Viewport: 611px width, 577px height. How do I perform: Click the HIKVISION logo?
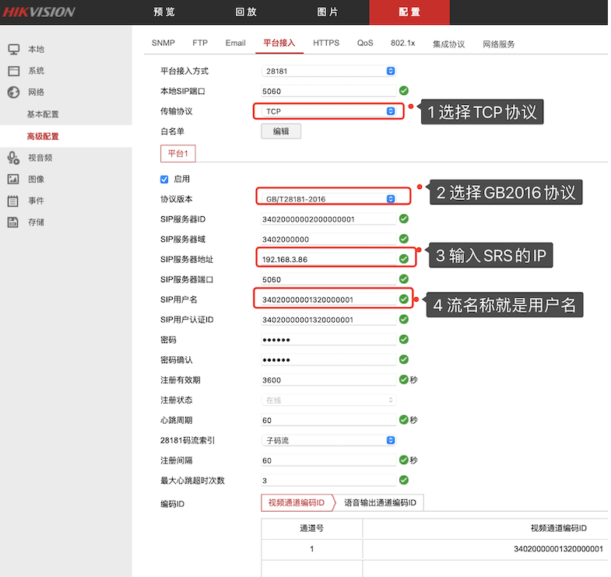[39, 12]
